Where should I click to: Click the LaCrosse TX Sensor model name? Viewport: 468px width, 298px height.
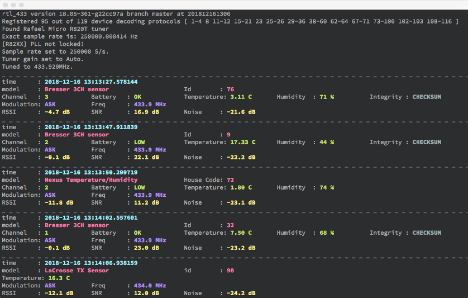pyautogui.click(x=77, y=271)
